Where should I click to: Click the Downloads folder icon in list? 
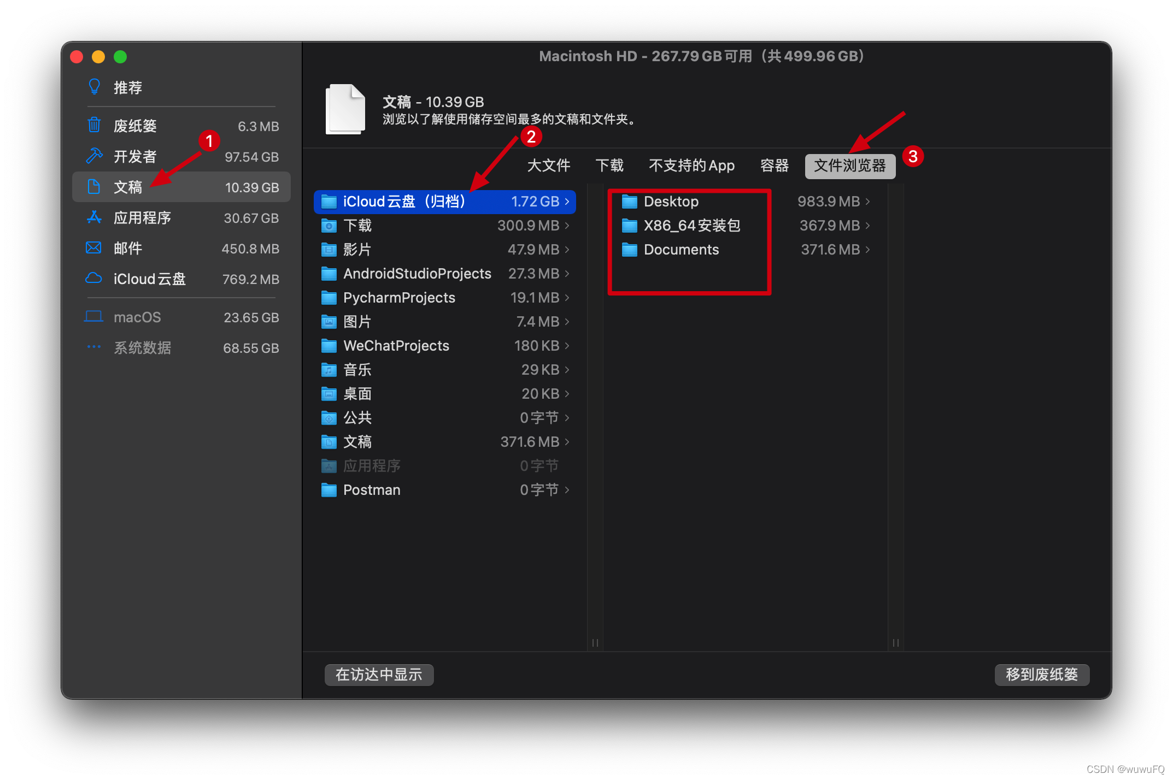329,226
